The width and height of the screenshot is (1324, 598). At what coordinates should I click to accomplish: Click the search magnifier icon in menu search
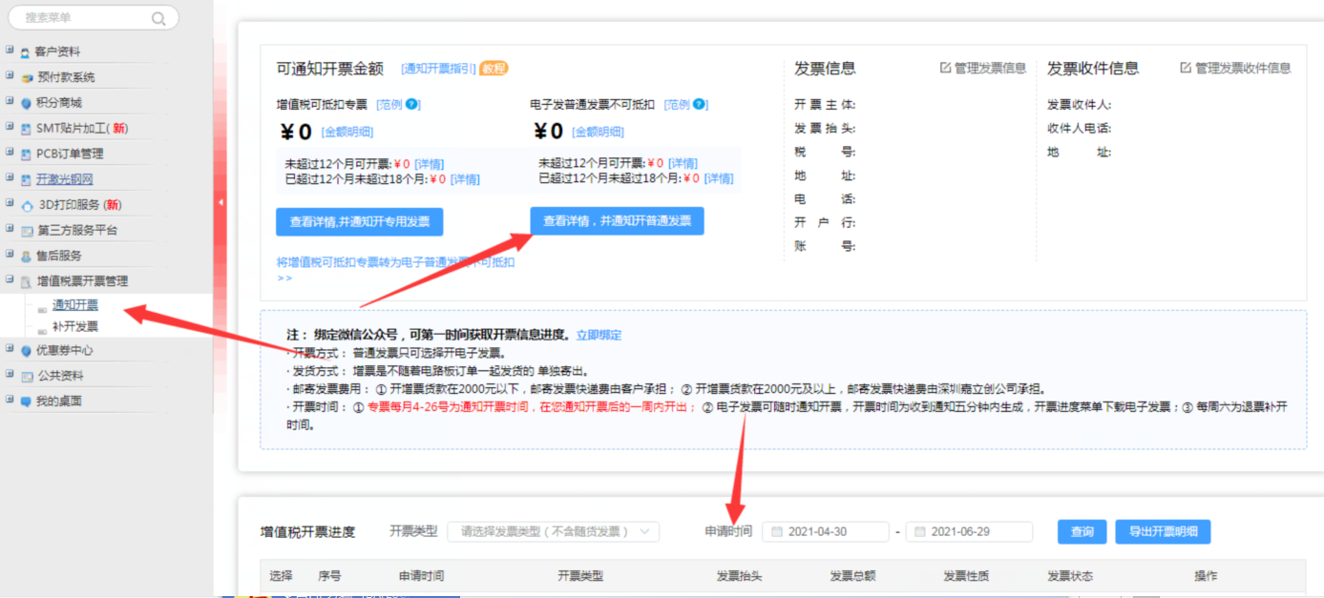158,18
